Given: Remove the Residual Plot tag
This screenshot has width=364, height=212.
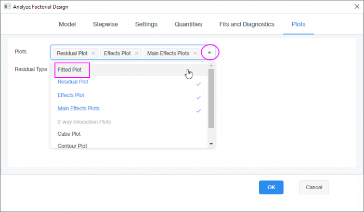Looking at the screenshot, I should 93,53.
